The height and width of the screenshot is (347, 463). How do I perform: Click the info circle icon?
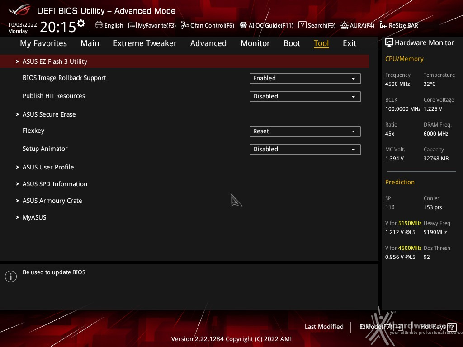click(11, 277)
